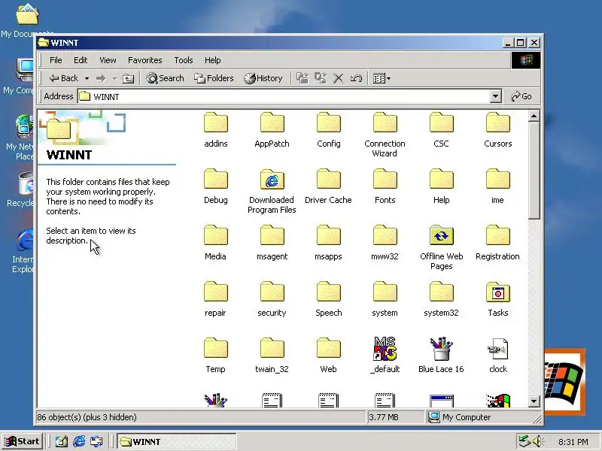Expand the Forward history dropdown arrow

(x=114, y=79)
